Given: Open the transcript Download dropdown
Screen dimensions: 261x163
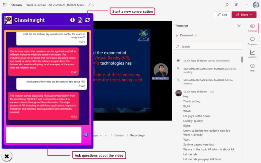Looking at the screenshot, I should pyautogui.click(x=187, y=35).
